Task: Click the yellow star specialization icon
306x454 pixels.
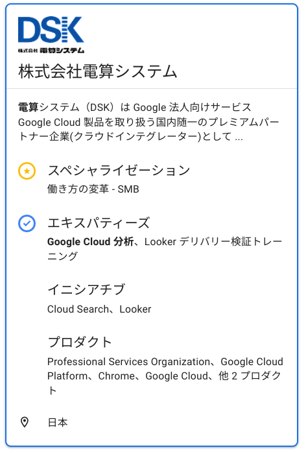Action: click(27, 171)
